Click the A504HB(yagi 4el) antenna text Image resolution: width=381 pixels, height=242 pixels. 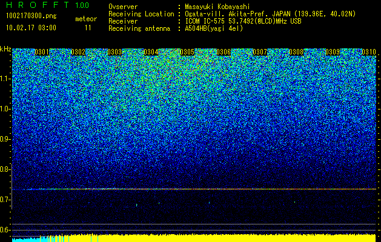[x=214, y=28]
